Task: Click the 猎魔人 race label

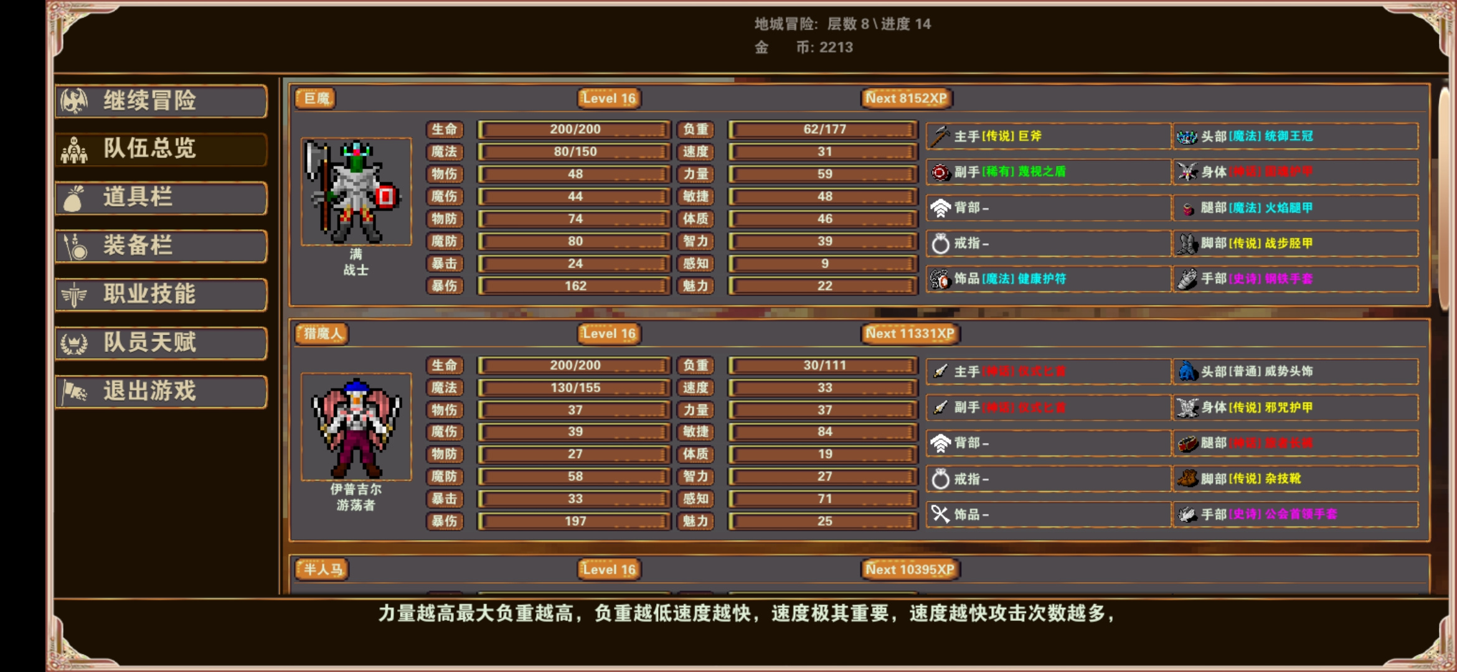Action: click(x=322, y=334)
